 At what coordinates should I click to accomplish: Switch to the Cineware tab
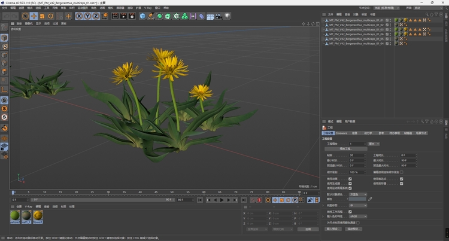[x=341, y=133]
